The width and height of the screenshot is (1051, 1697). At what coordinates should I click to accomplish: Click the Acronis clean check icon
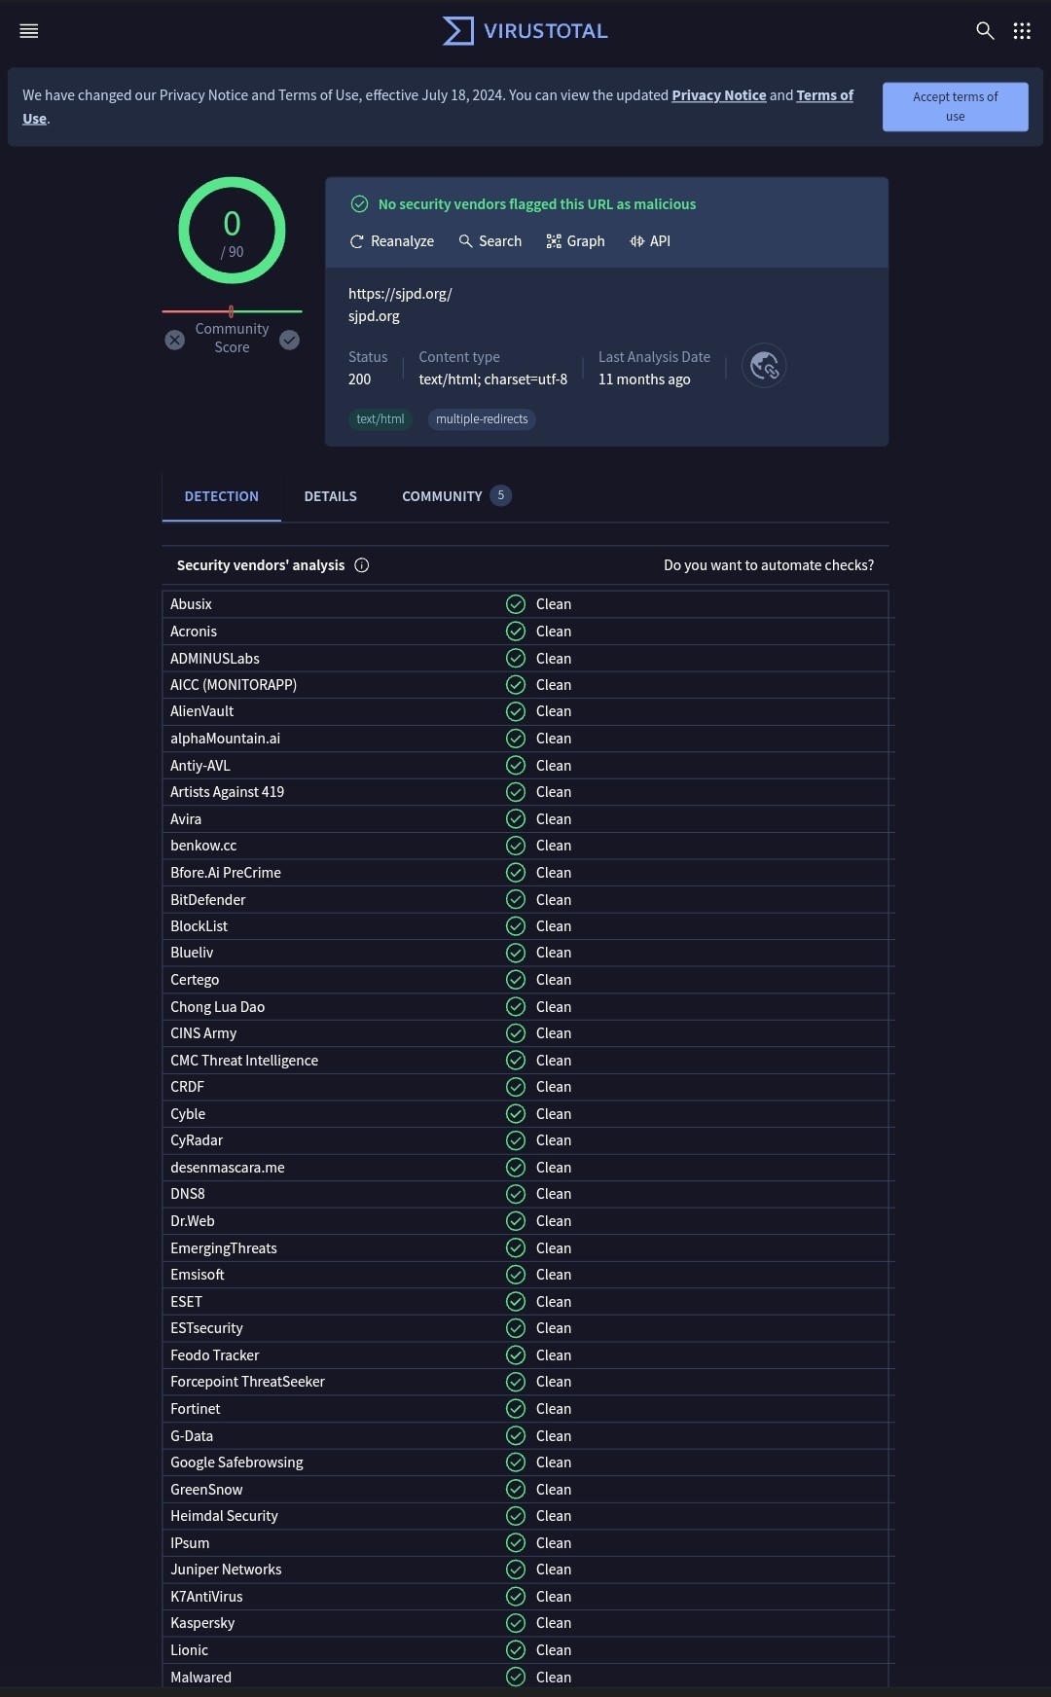point(516,632)
